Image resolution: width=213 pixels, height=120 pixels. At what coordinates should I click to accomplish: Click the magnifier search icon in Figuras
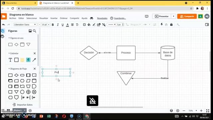click(x=35, y=31)
